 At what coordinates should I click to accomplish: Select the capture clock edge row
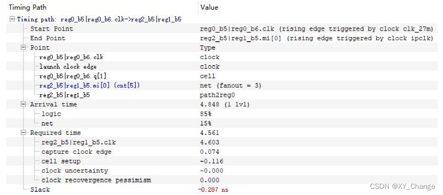coord(222,152)
